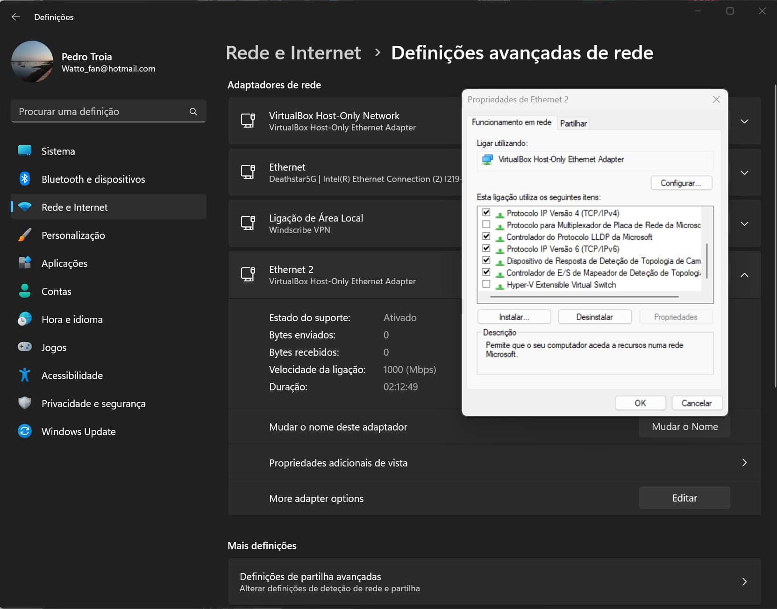The image size is (777, 609).
Task: Open Sistema settings category
Action: 108,151
